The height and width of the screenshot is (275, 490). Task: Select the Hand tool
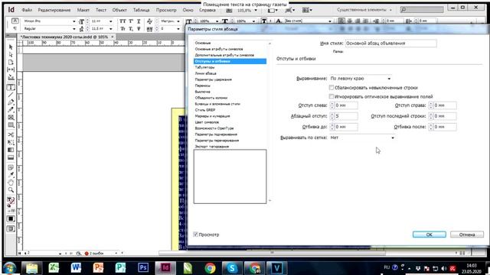11,183
